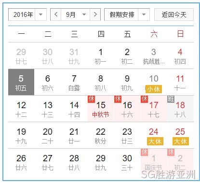Click the 班 badge on day 18
The height and width of the screenshot is (183, 200).
click(x=171, y=99)
